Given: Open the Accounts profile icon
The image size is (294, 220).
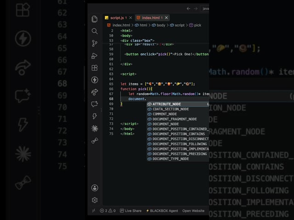Looking at the screenshot, I should coord(95,188).
